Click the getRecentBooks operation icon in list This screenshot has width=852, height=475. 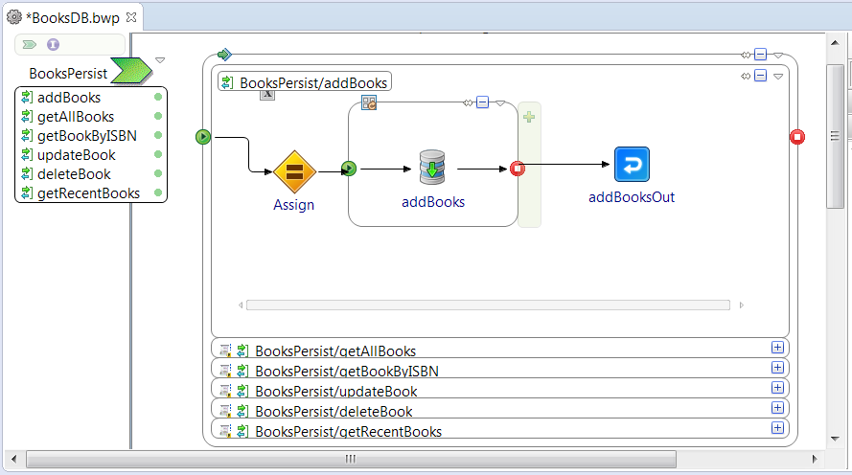(x=27, y=192)
